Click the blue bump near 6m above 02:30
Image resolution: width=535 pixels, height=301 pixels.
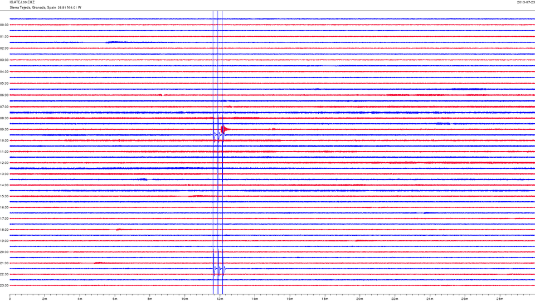click(116, 42)
